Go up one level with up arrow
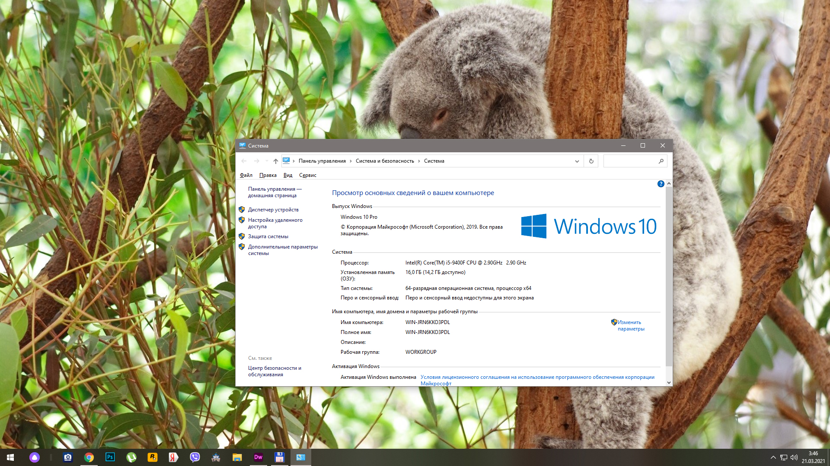This screenshot has height=466, width=830. point(275,161)
